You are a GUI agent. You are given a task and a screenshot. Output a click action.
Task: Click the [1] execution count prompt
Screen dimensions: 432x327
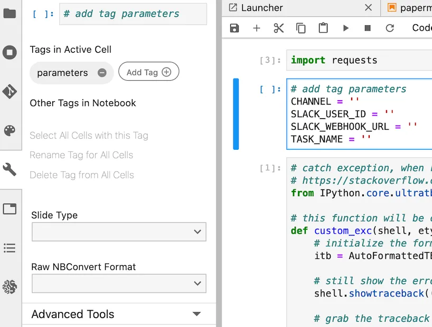pos(270,168)
